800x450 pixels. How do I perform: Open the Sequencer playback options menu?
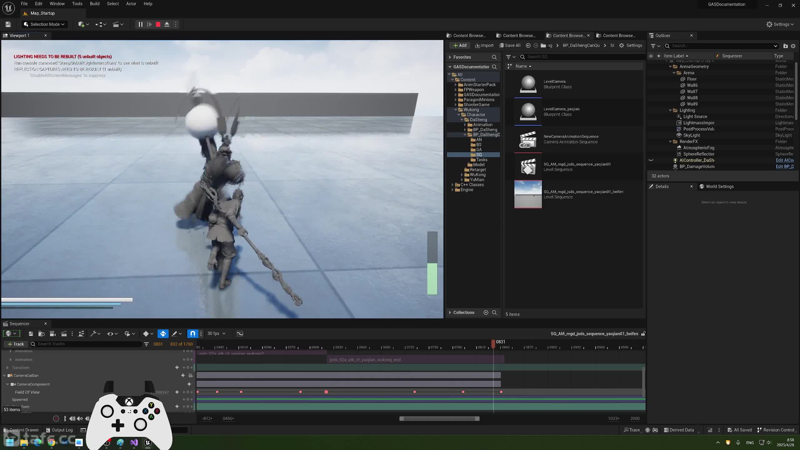coord(129,334)
